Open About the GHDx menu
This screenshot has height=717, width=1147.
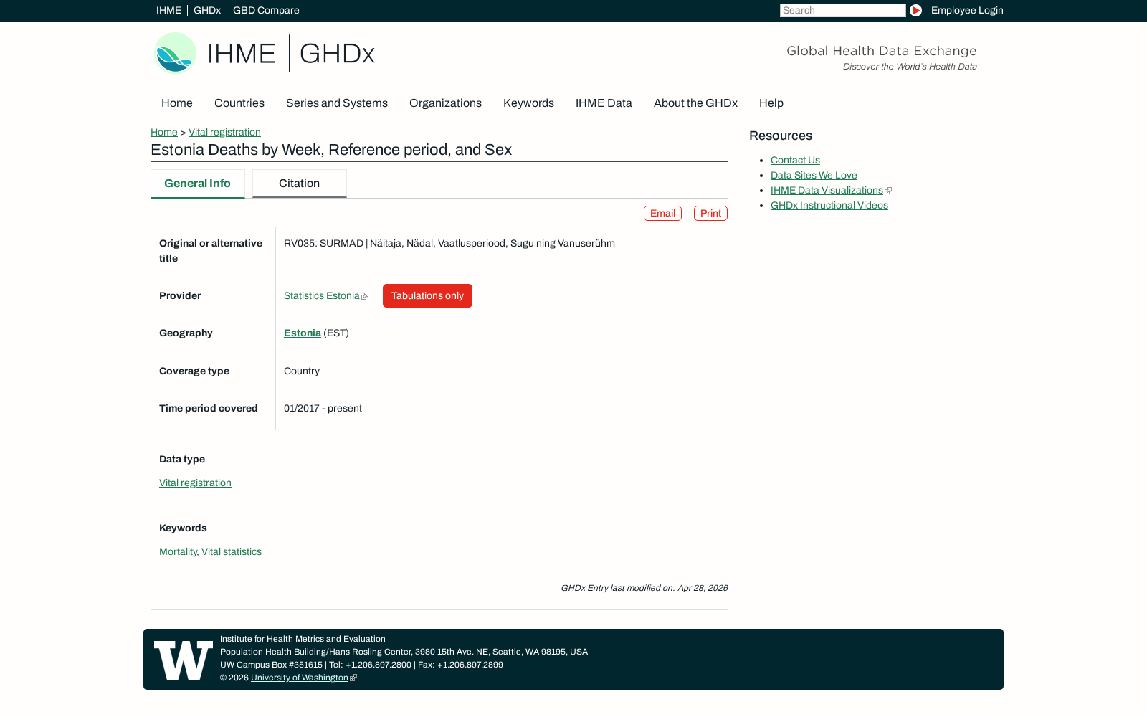(695, 103)
